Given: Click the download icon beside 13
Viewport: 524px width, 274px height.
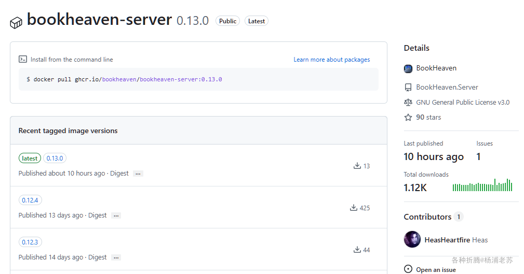Looking at the screenshot, I should click(357, 166).
